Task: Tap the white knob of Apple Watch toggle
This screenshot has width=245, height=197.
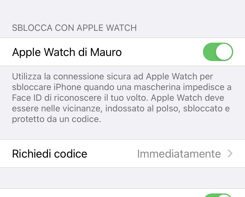Action: [224, 52]
